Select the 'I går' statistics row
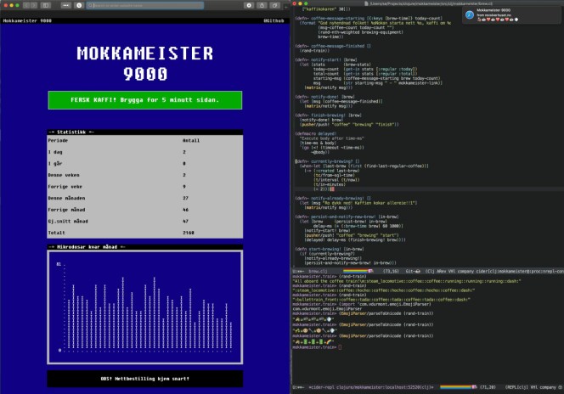The height and width of the screenshot is (394, 564). pos(145,164)
